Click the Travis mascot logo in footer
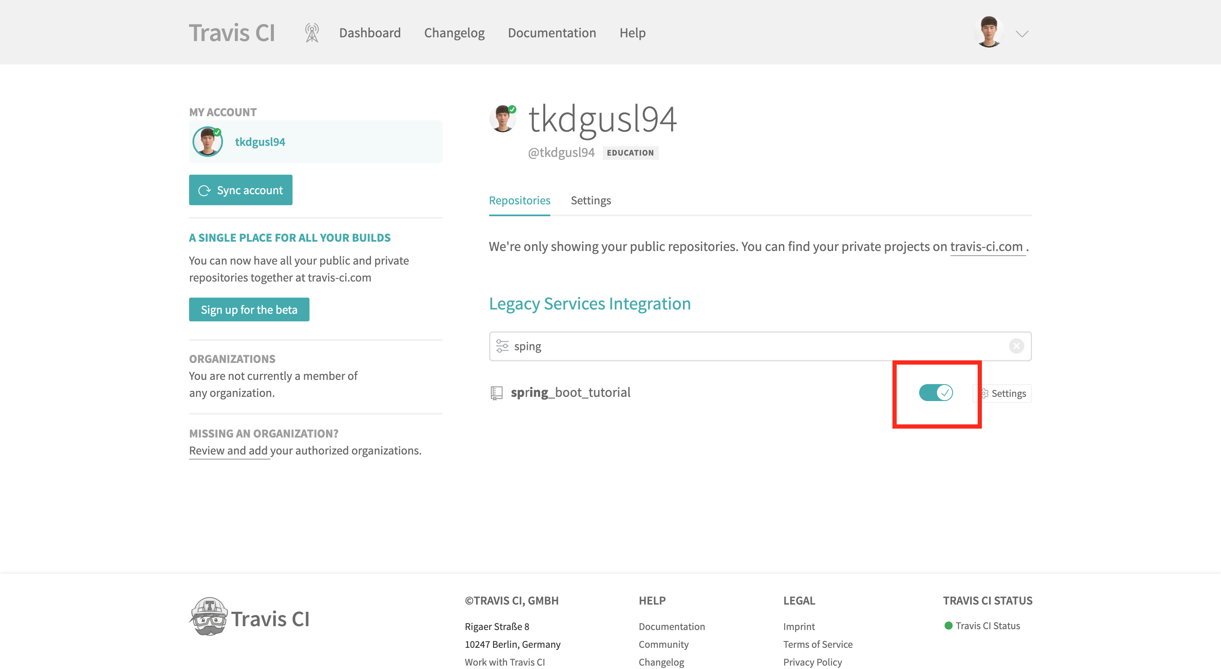1221x669 pixels. click(x=209, y=616)
